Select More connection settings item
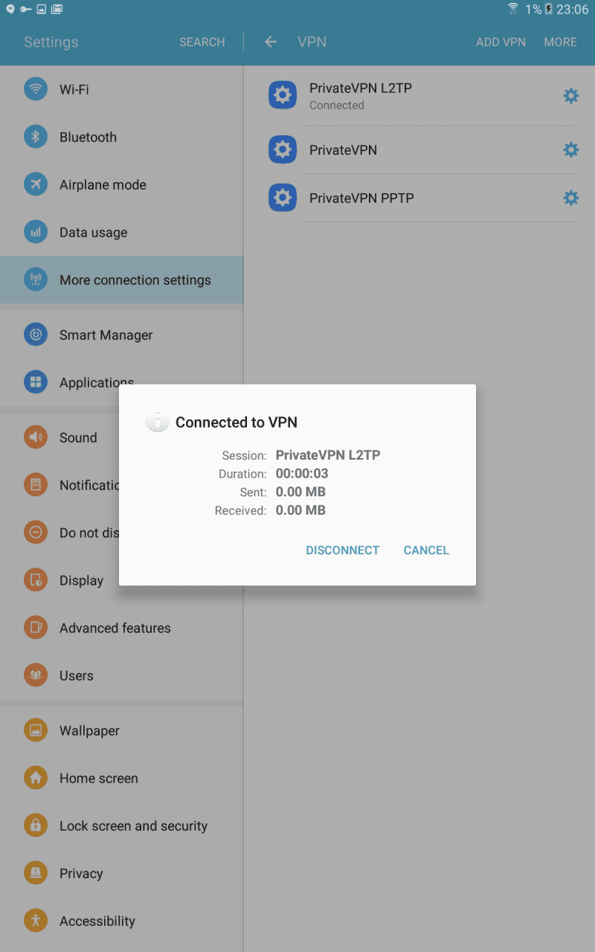The height and width of the screenshot is (952, 595). [121, 280]
